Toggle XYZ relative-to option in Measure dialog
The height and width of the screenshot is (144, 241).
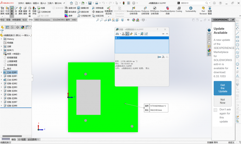click(x=127, y=34)
